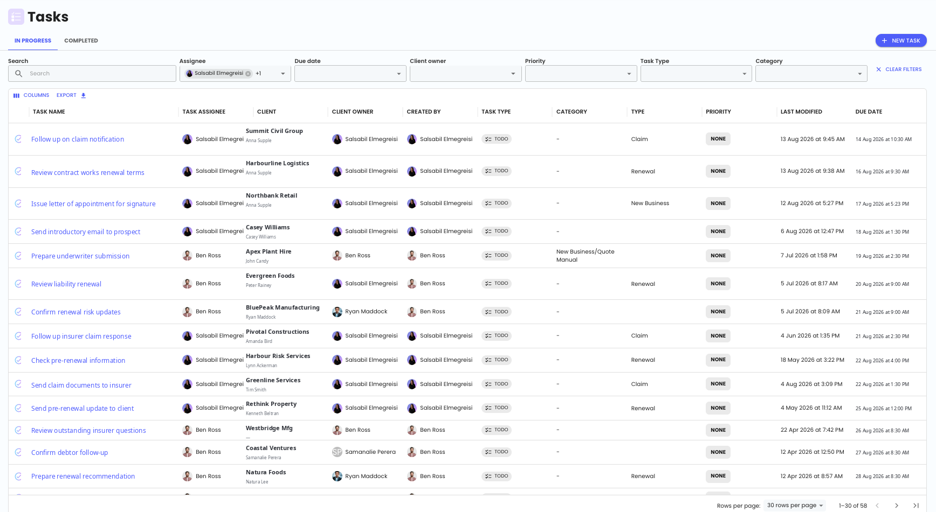Go to the next page arrow
The image size is (936, 512).
[897, 506]
